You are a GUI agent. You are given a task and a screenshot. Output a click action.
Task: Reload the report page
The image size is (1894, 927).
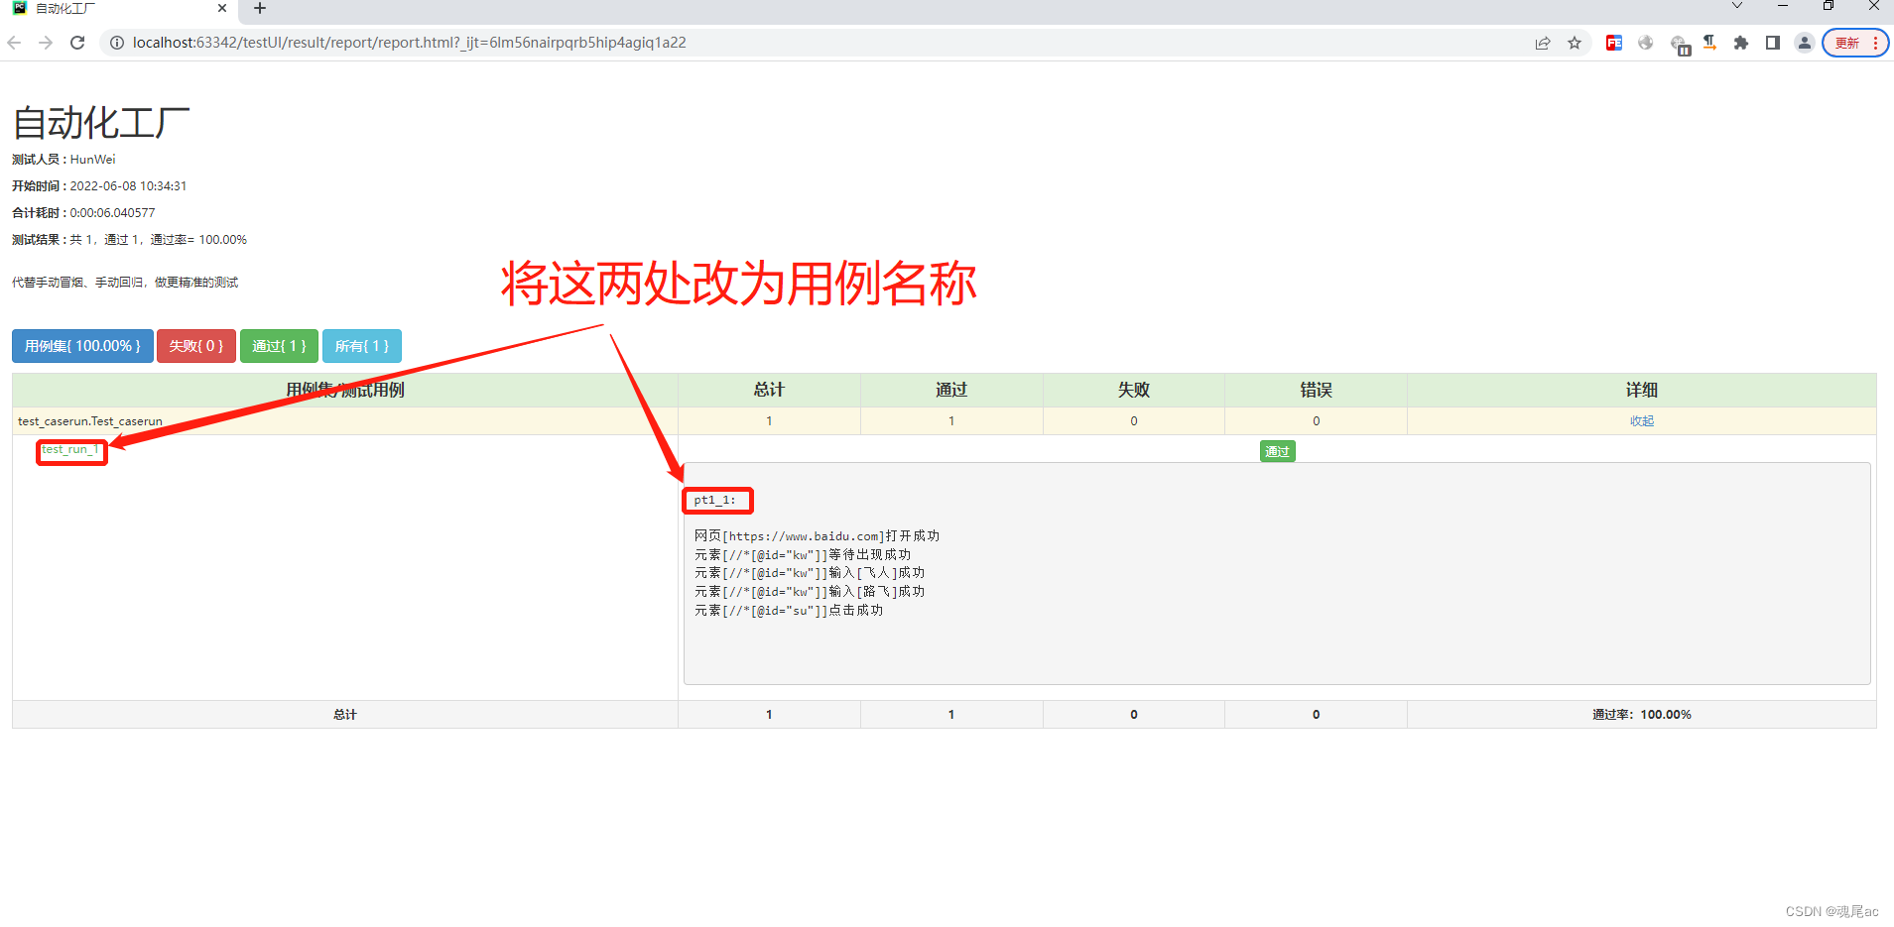(77, 43)
